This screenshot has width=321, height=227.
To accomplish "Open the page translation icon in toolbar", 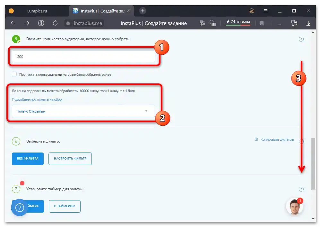I will [202, 23].
